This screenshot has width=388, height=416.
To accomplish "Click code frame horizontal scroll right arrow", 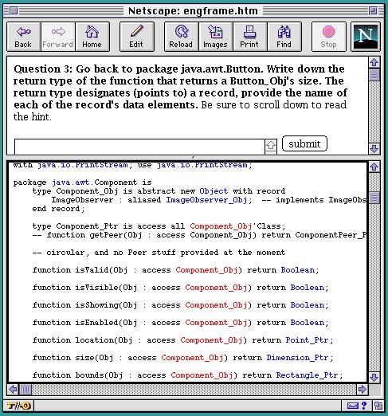I will [x=363, y=390].
